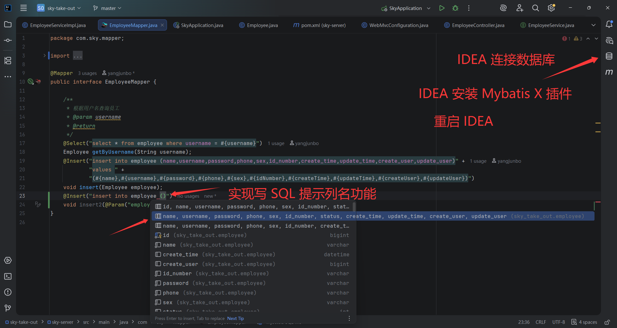Click the 3 usages hint

pos(87,73)
